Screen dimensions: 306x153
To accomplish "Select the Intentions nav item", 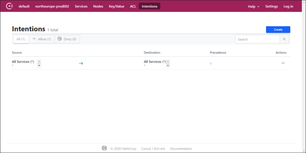I will click(x=150, y=6).
